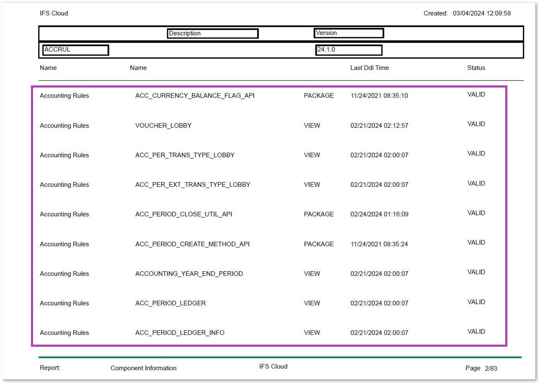Click the Page 2/83 indicator
This screenshot has height=384, width=540.
click(x=481, y=368)
